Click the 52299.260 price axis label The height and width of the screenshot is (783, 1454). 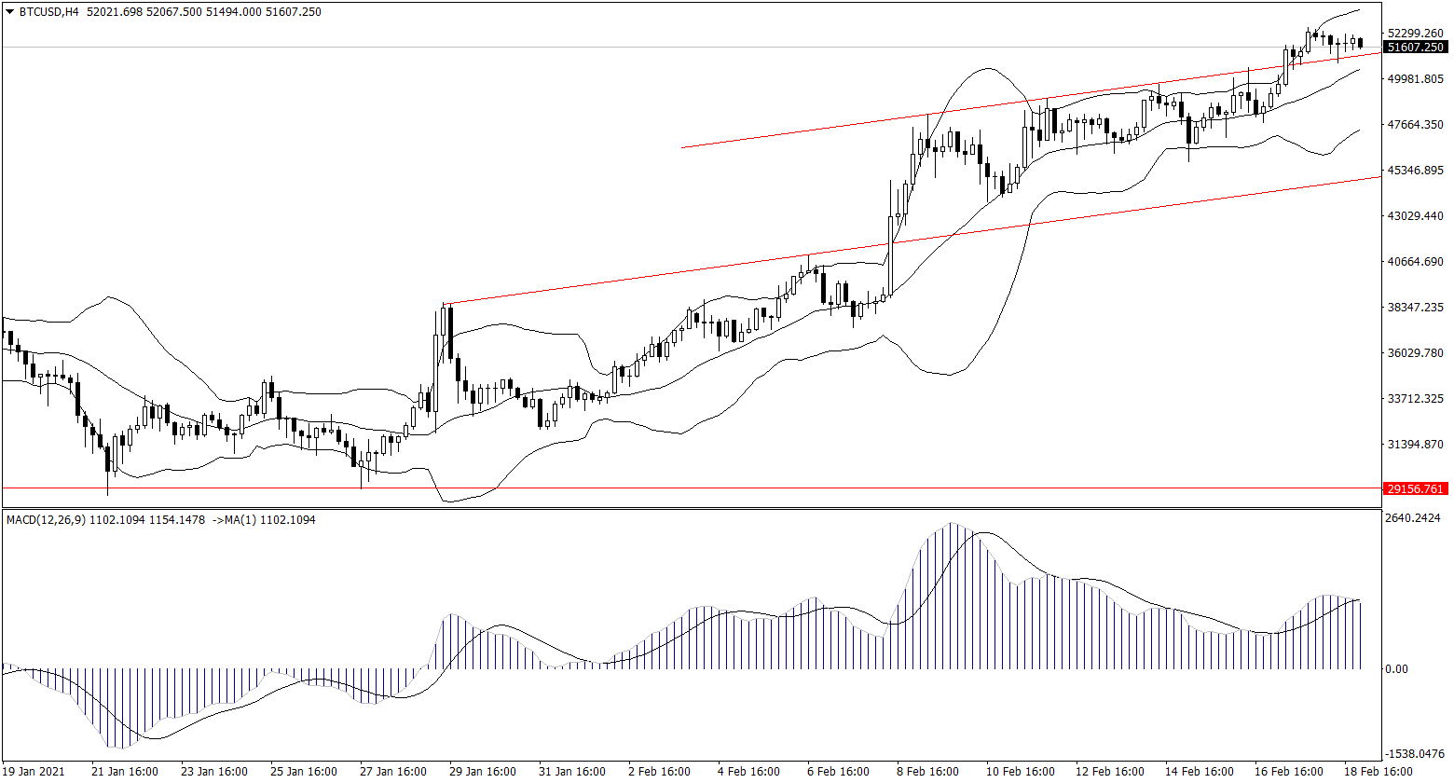coord(1415,33)
